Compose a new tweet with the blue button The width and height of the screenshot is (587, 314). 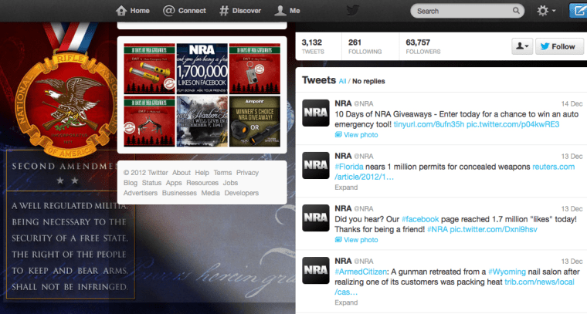pos(578,11)
